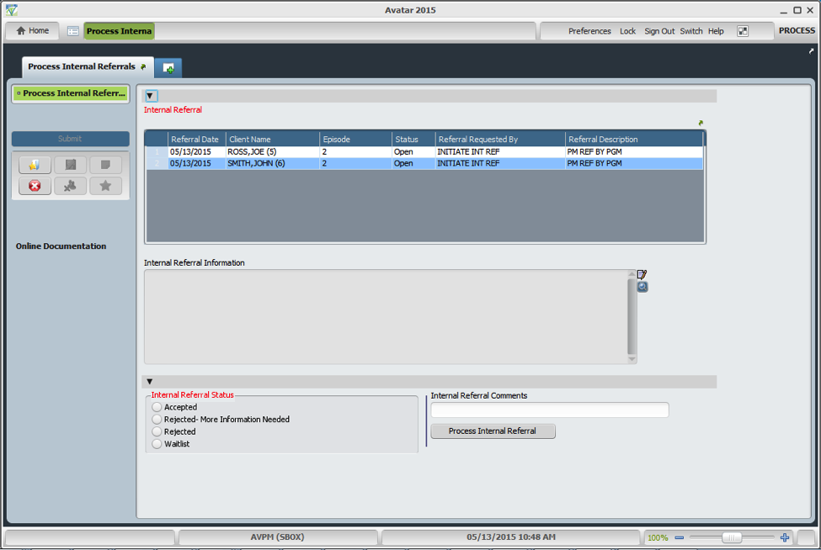The image size is (821, 550).
Task: Choose Rejected- More Information Needed
Action: (x=156, y=419)
